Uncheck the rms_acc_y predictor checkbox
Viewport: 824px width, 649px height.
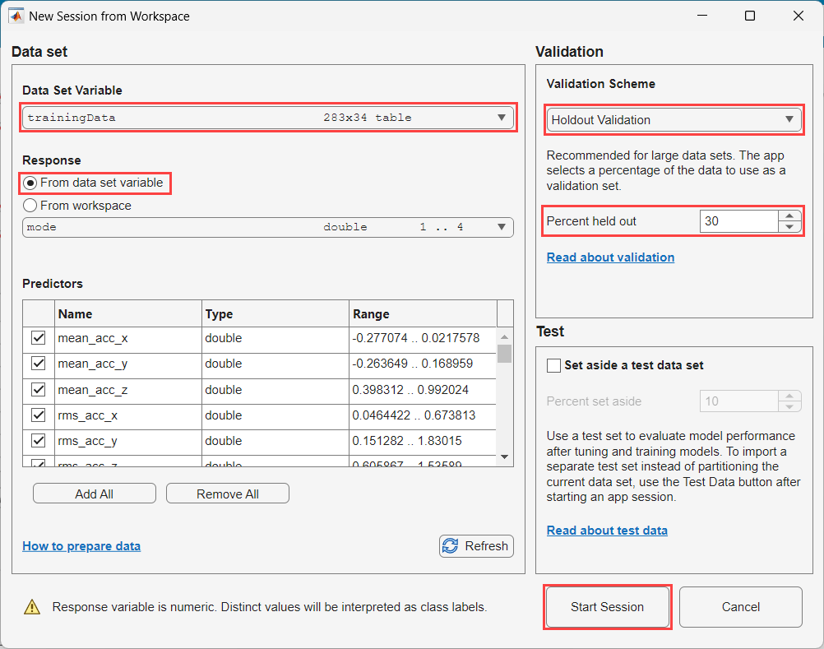tap(39, 441)
